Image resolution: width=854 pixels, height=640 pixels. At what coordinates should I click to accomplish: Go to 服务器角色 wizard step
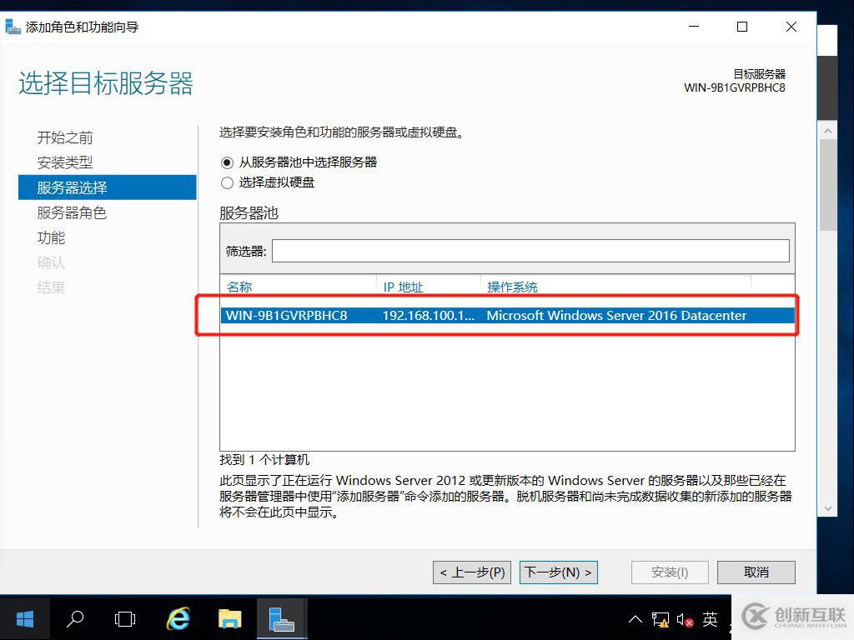pos(72,212)
